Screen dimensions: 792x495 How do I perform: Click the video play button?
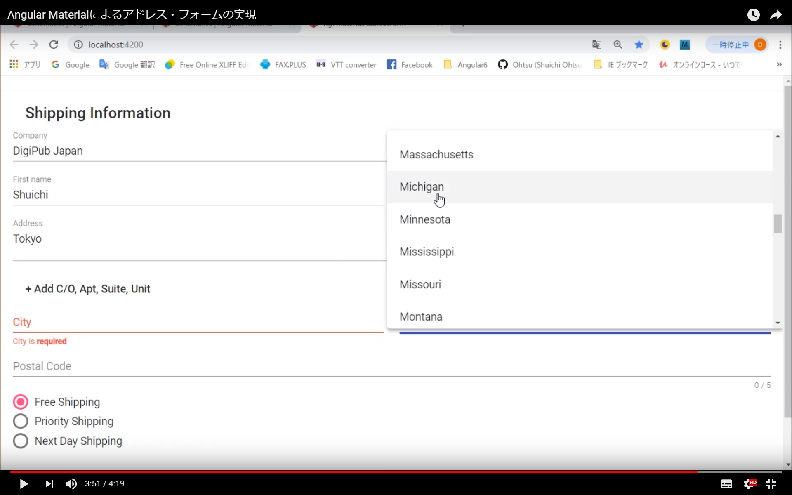(x=24, y=483)
